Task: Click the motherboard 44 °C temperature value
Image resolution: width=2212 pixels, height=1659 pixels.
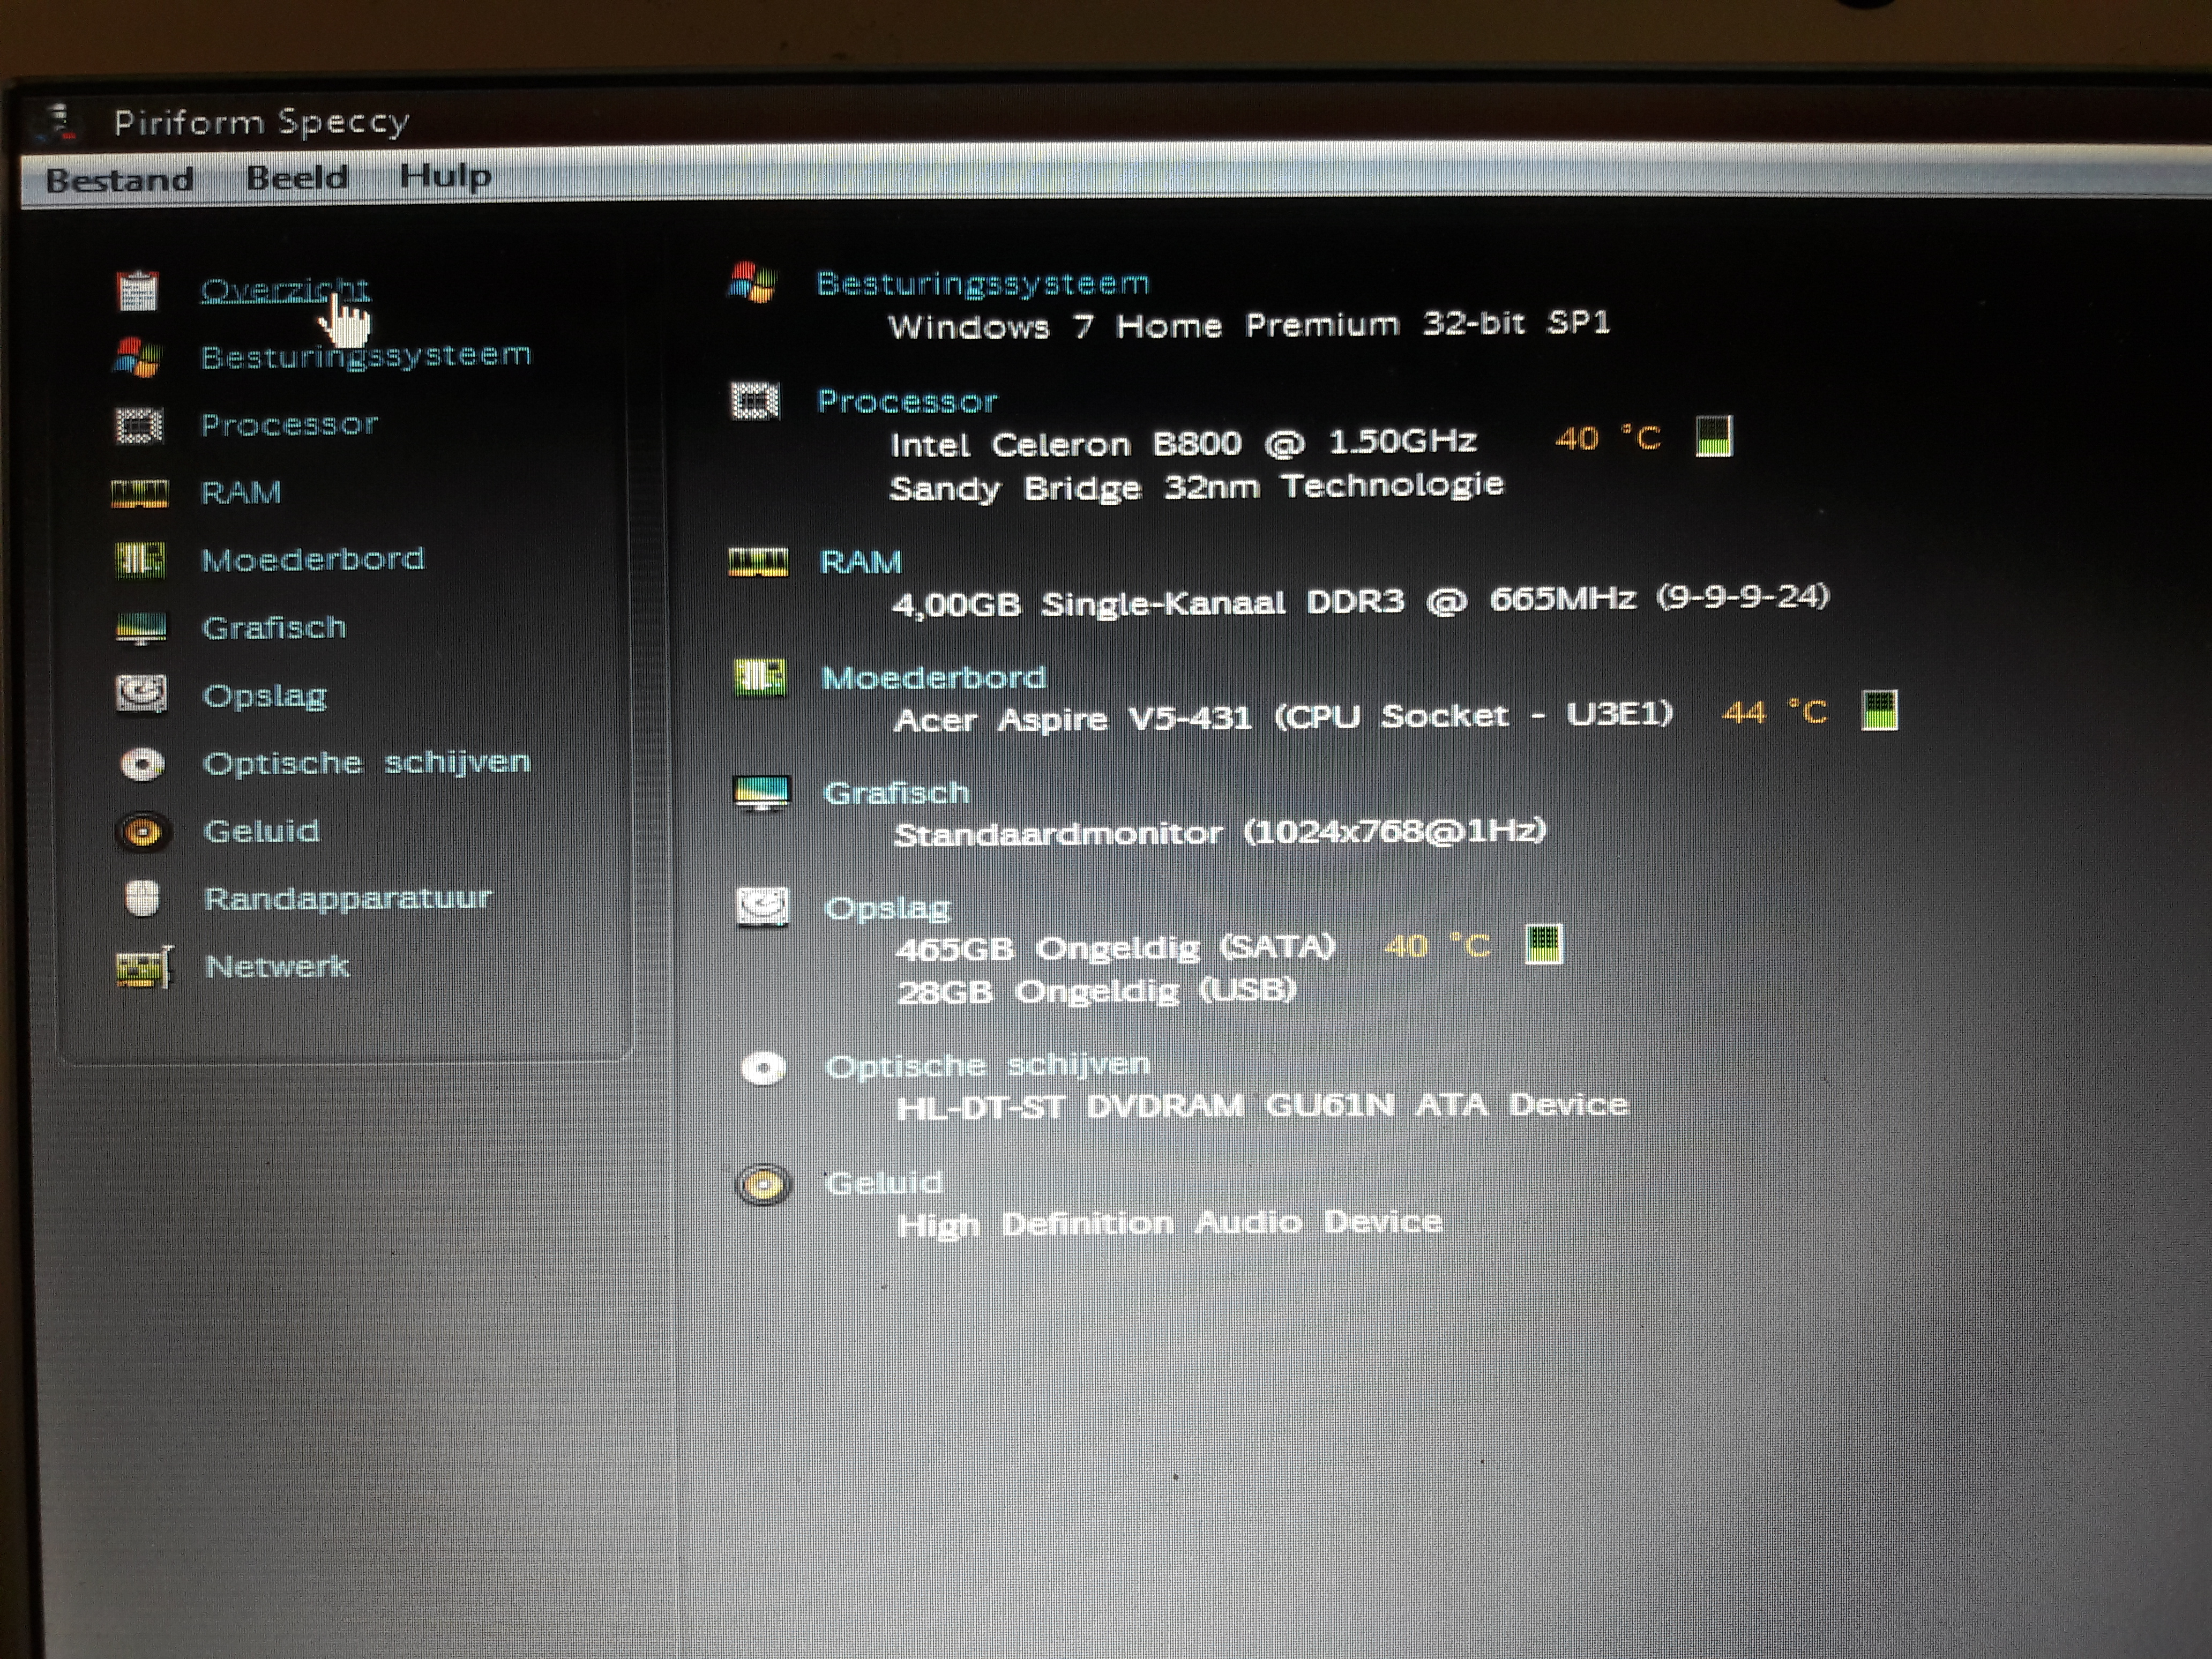Action: [x=1775, y=712]
